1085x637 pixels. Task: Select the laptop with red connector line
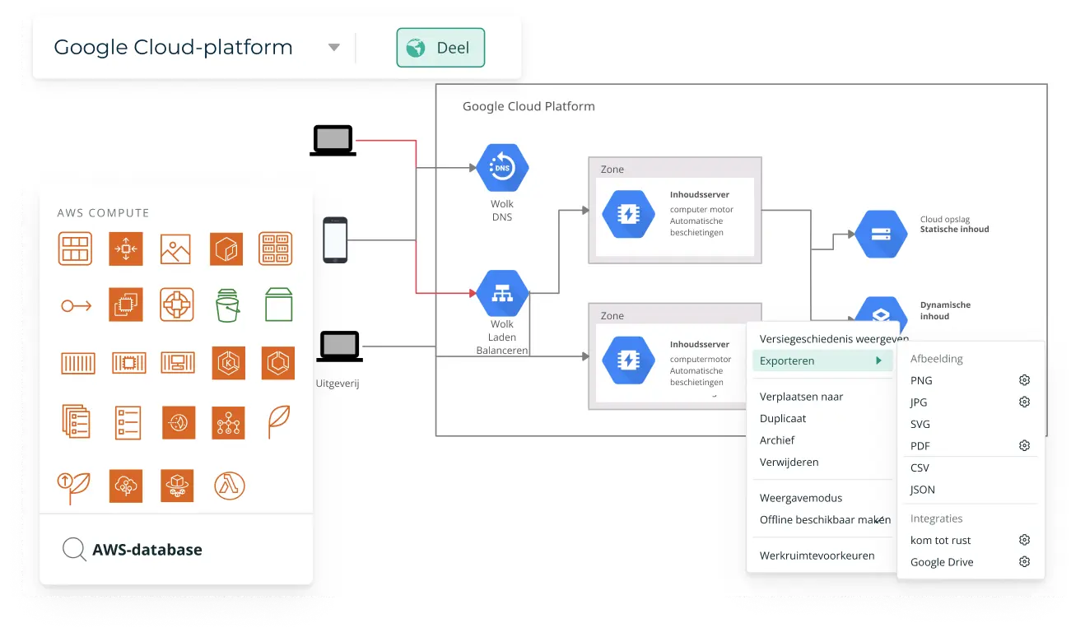click(x=333, y=141)
